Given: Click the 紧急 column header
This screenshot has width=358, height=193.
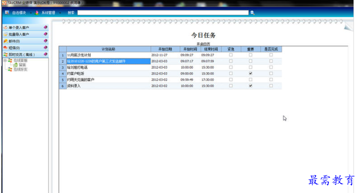Looking at the screenshot, I should pyautogui.click(x=231, y=49).
